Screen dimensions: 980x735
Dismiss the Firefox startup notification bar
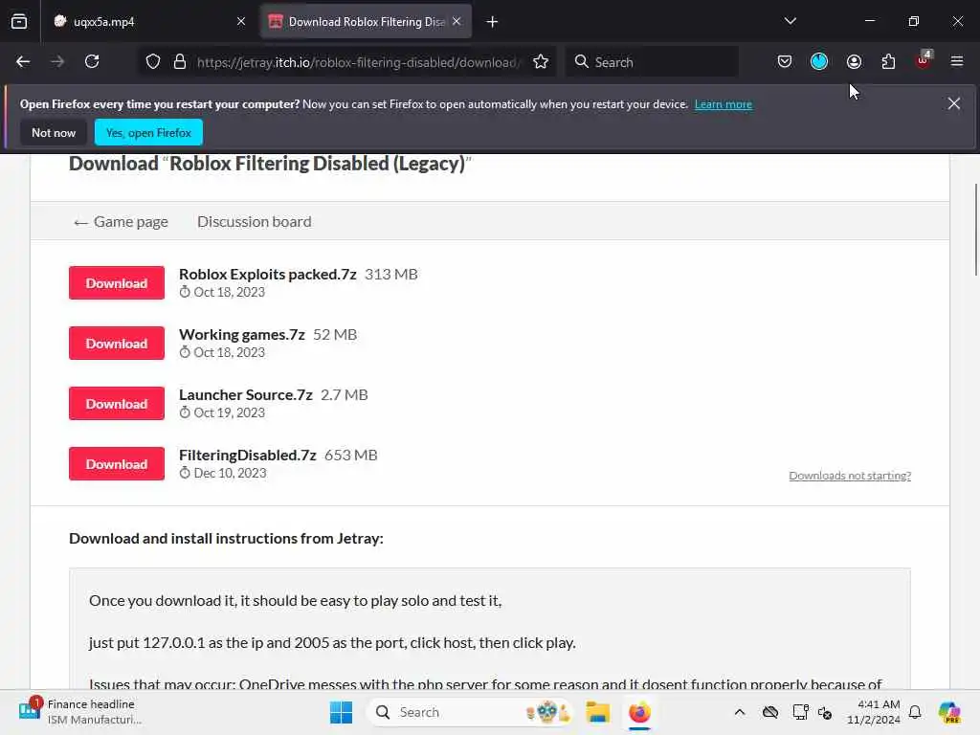[954, 103]
